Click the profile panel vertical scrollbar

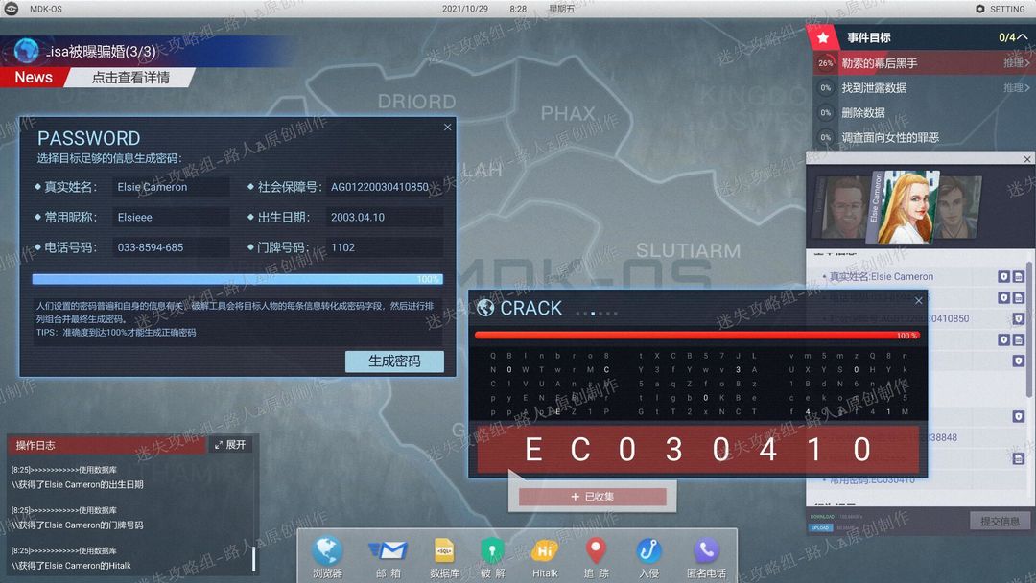pyautogui.click(x=1029, y=330)
